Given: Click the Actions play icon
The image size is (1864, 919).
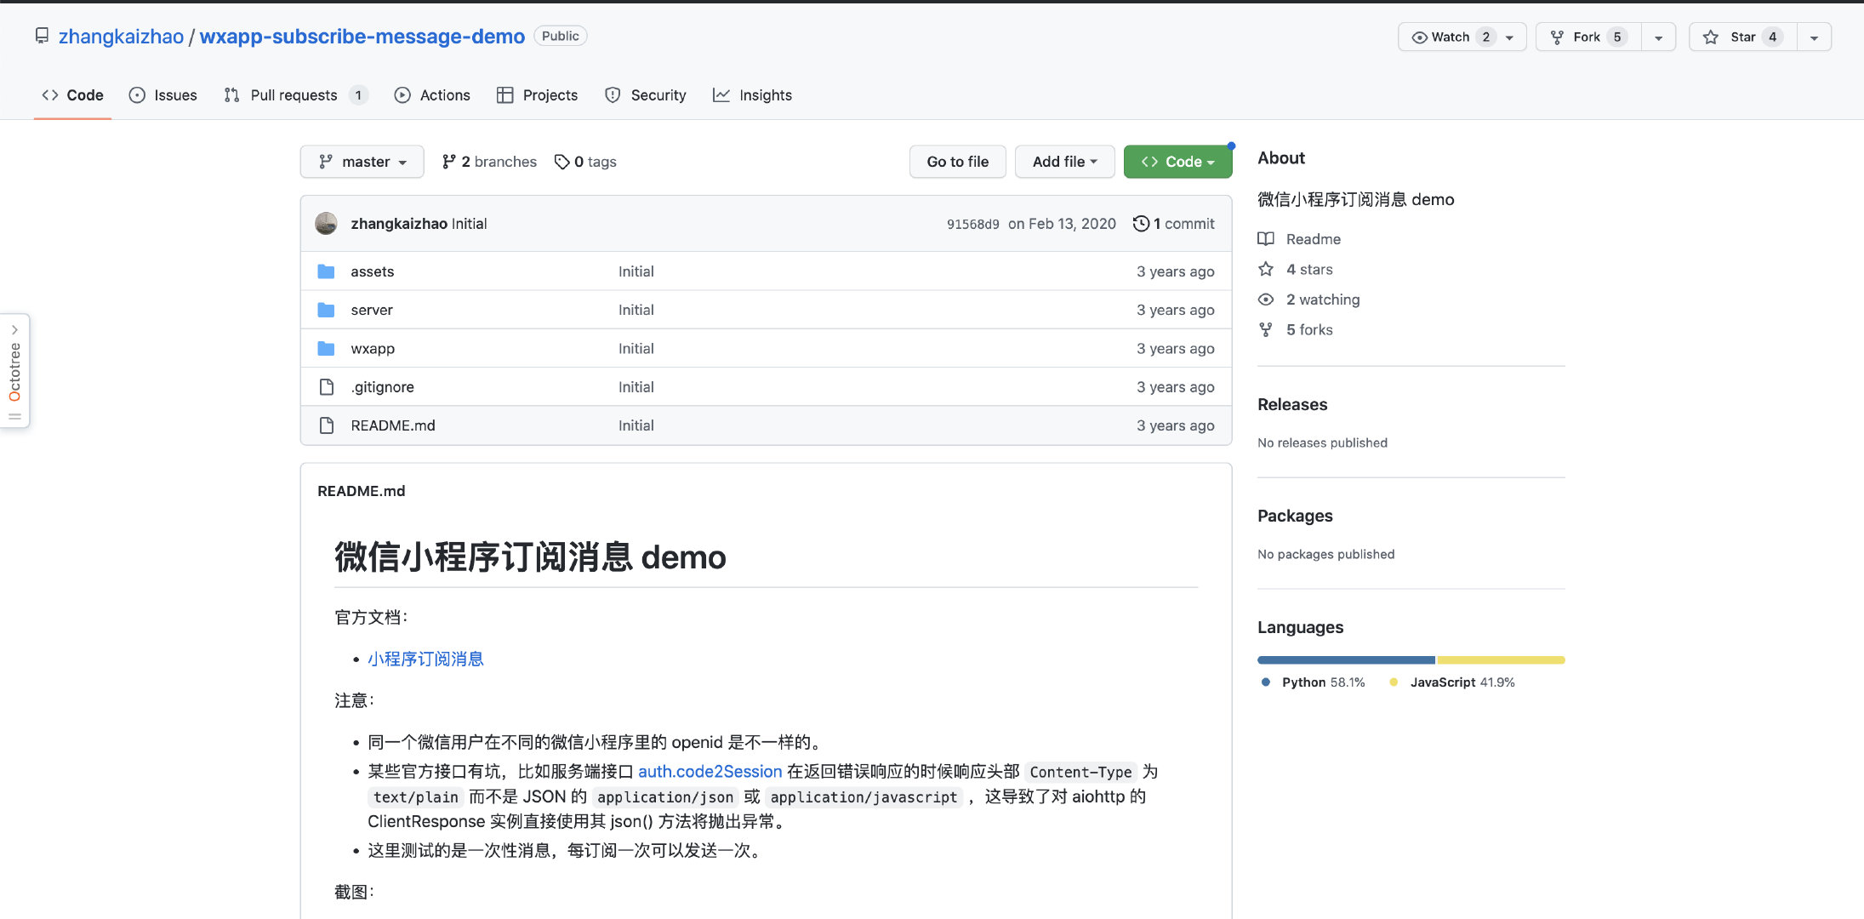Looking at the screenshot, I should click(x=402, y=95).
